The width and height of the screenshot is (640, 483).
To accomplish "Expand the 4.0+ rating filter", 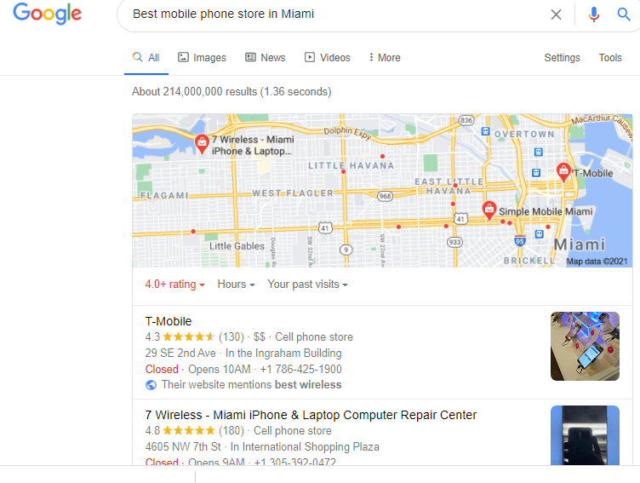I will [x=174, y=284].
